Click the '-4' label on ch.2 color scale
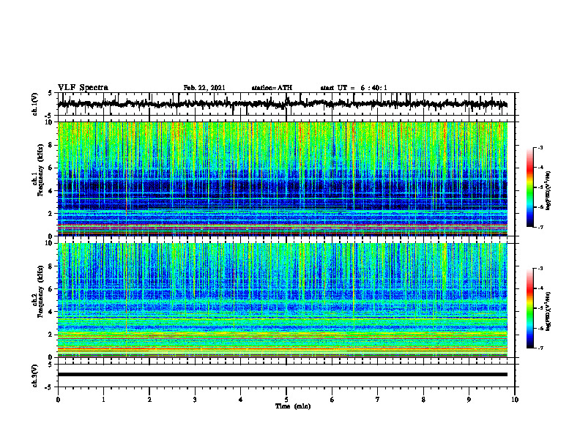580x448 pixels. pos(540,288)
